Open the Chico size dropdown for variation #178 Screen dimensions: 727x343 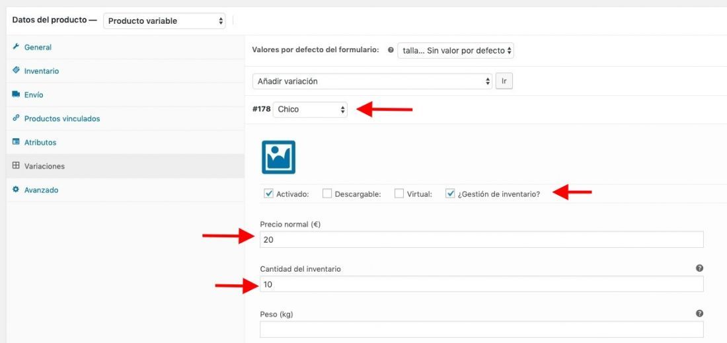pos(310,110)
